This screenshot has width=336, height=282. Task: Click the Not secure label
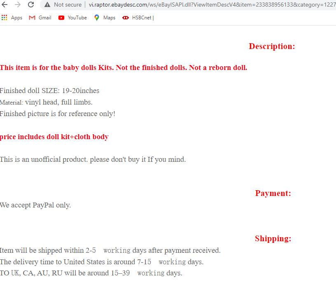coord(68,5)
